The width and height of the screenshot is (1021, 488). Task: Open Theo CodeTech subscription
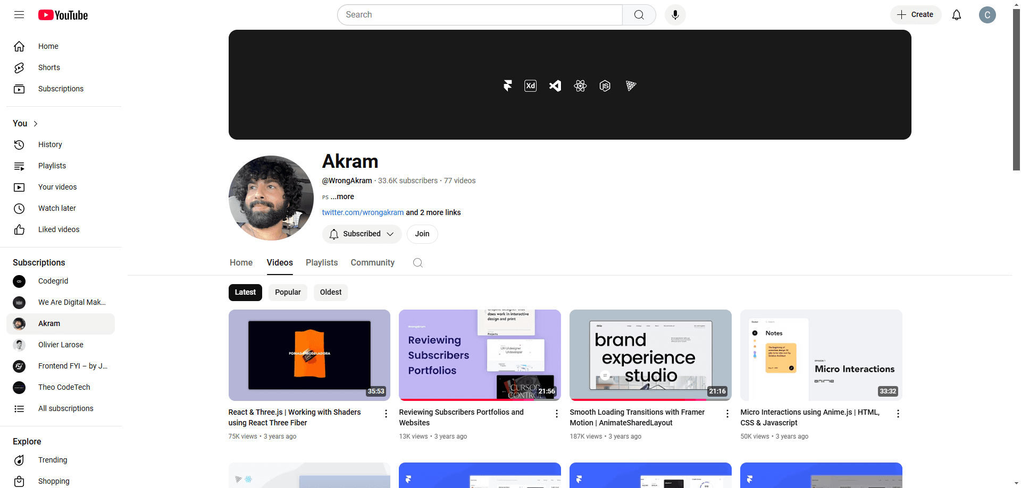61,387
